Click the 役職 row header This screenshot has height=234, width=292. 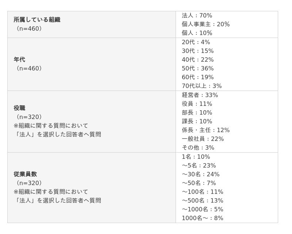(x=19, y=108)
